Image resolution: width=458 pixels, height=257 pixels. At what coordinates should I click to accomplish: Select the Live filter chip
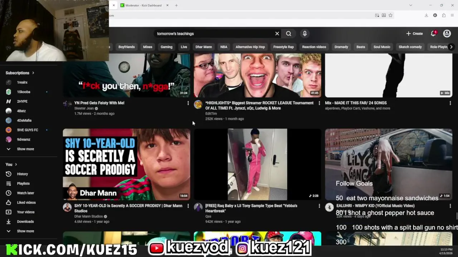(x=184, y=47)
